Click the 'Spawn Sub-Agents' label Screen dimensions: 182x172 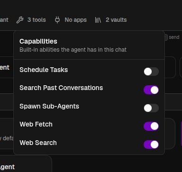(49, 106)
